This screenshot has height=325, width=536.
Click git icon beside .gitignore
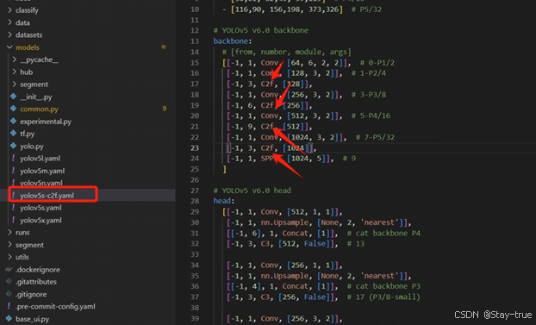pyautogui.click(x=9, y=294)
